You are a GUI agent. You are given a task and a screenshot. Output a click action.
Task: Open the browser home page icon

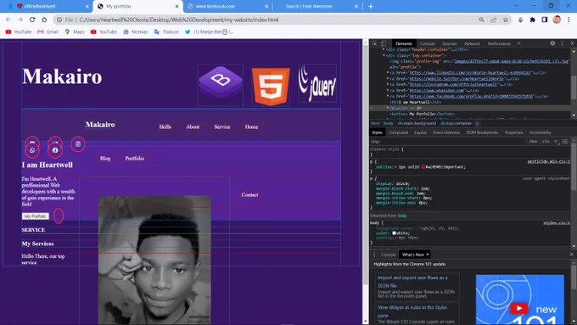click(44, 20)
